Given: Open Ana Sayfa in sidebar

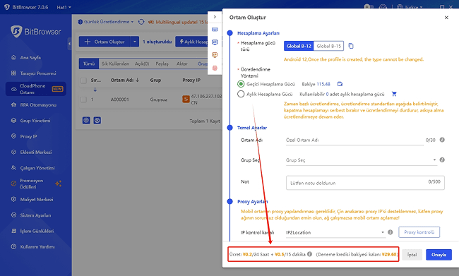Looking at the screenshot, I should pyautogui.click(x=30, y=58).
